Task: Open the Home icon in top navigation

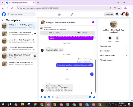Action: pos(59,14)
